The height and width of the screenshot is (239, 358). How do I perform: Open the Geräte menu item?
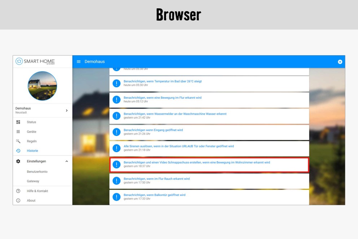point(31,132)
